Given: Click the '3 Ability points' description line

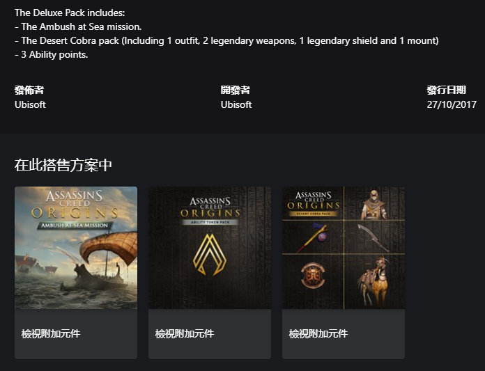Looking at the screenshot, I should point(52,54).
